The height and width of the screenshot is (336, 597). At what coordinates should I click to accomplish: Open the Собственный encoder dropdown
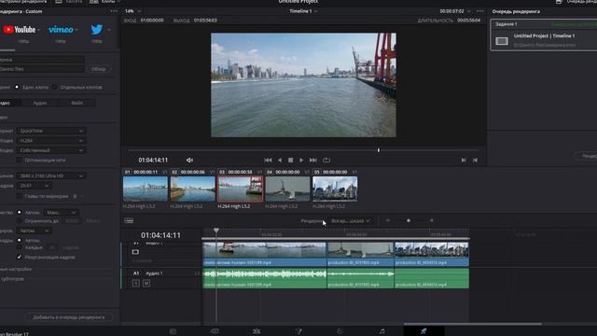click(51, 150)
